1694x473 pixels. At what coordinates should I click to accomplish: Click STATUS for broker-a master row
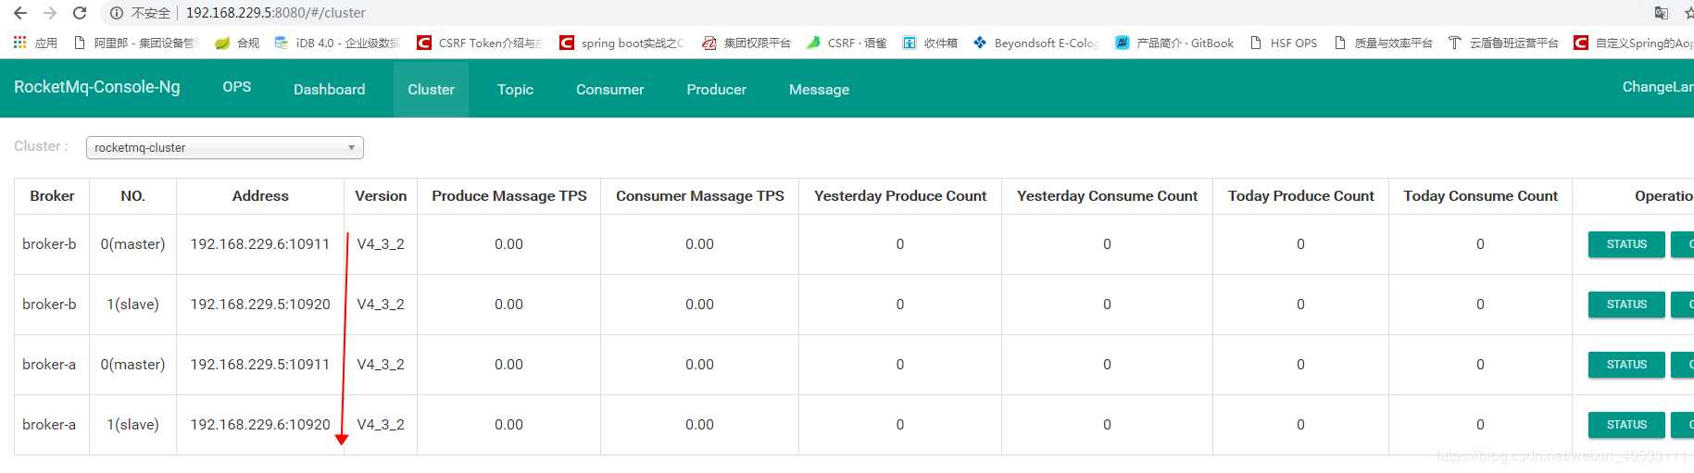pos(1626,365)
